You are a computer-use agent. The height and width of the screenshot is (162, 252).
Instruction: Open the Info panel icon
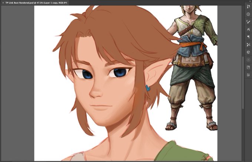pos(248,14)
